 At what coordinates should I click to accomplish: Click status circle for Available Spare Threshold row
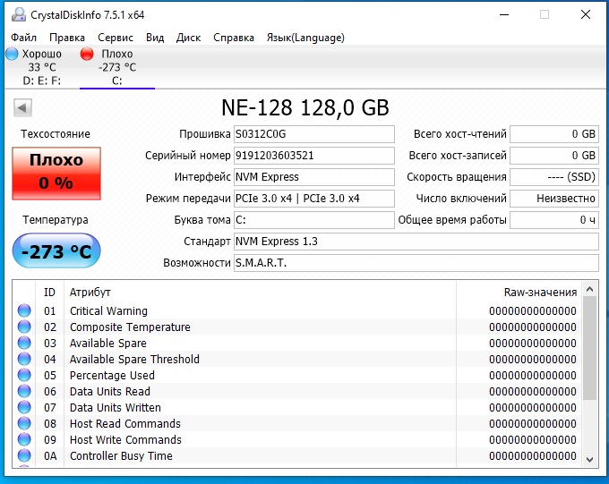click(x=24, y=359)
